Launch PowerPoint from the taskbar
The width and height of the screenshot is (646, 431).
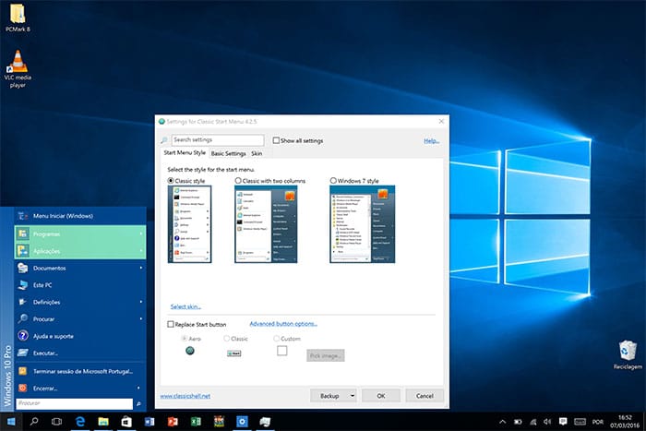173,421
